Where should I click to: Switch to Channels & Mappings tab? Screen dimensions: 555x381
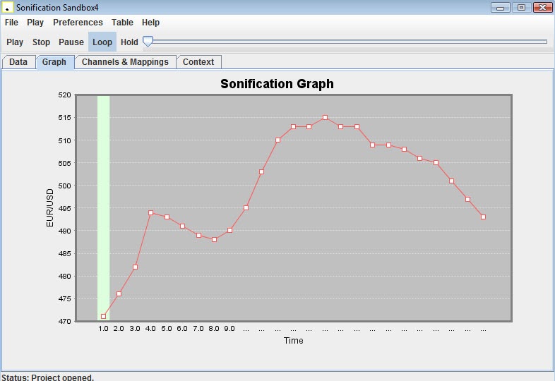coord(125,62)
